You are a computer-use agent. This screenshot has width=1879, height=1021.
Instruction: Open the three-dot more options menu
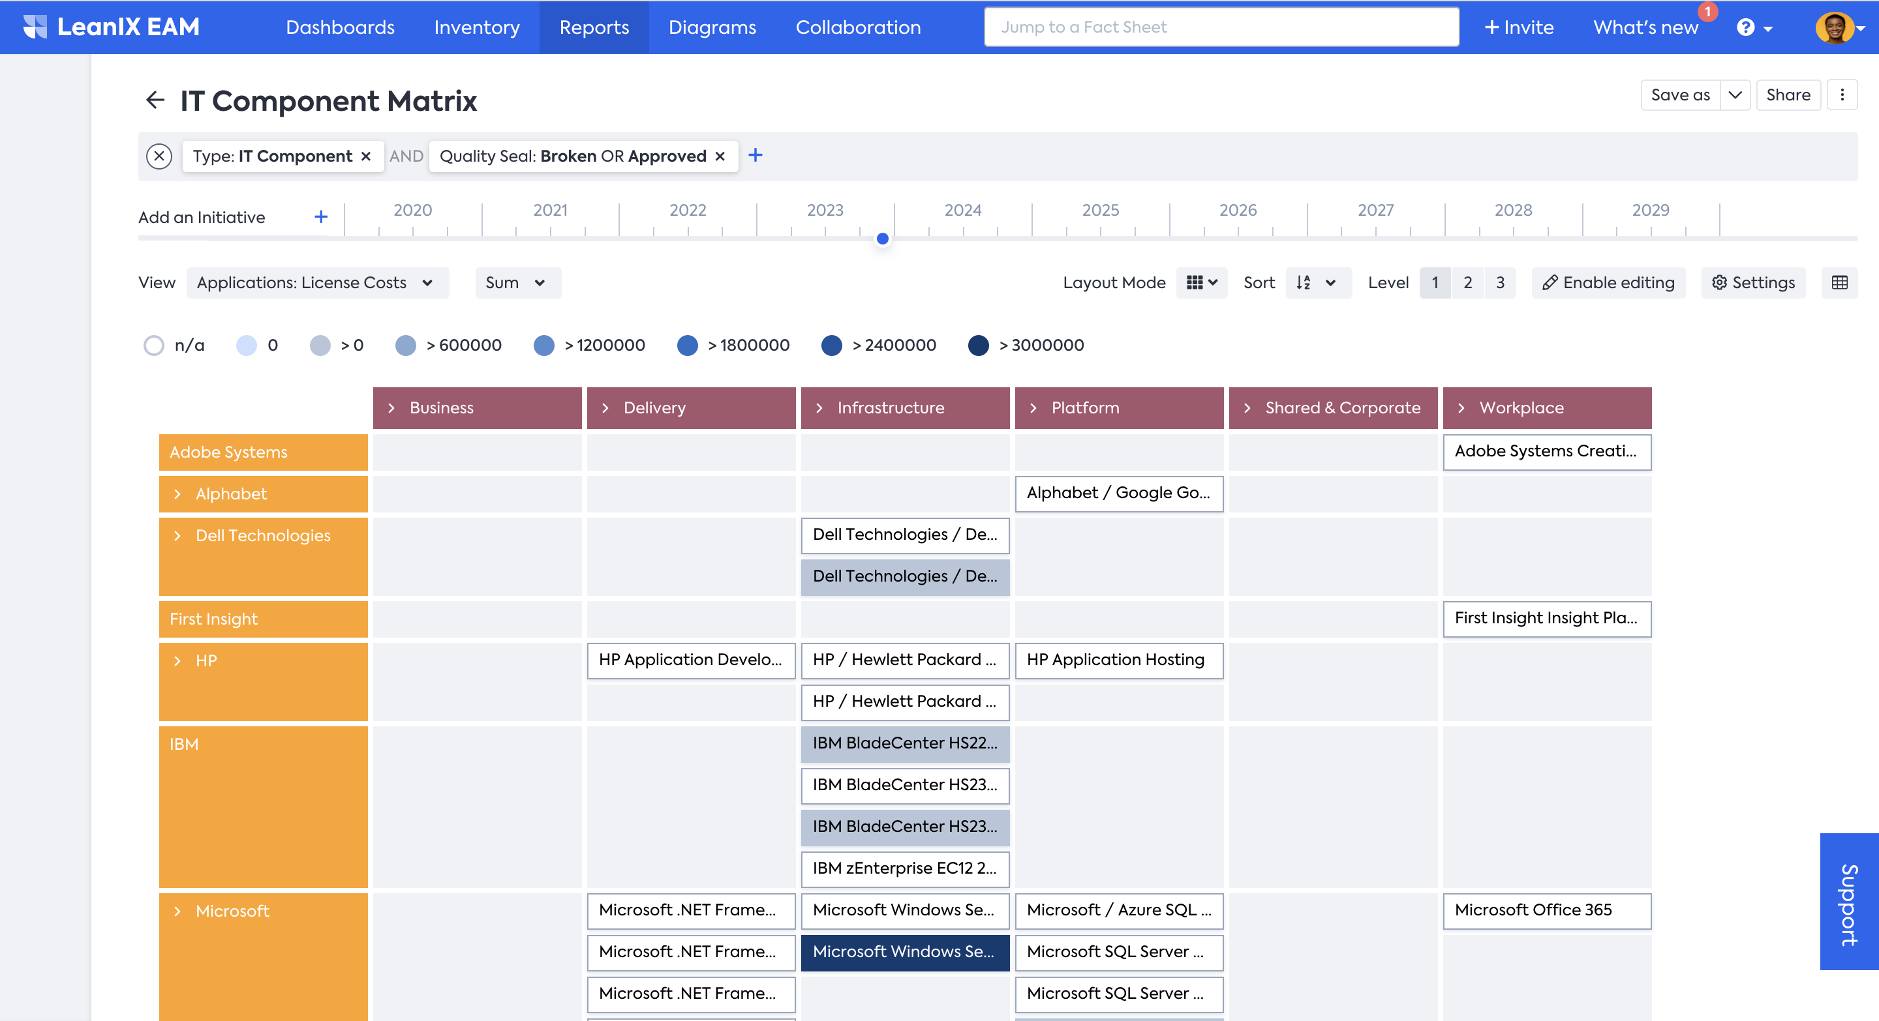[x=1842, y=95]
